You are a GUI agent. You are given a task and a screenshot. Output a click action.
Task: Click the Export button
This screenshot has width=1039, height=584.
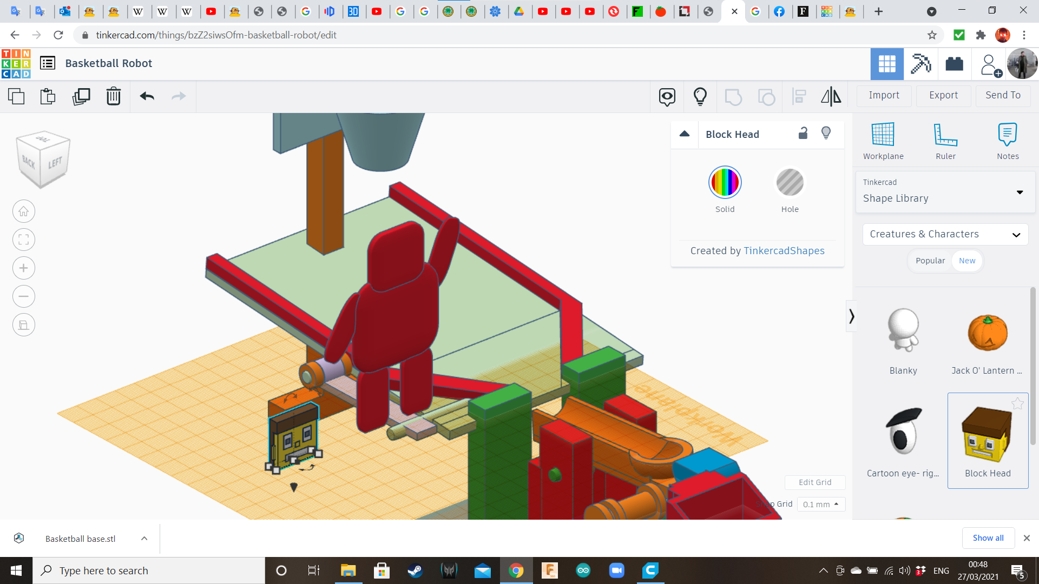coord(943,95)
